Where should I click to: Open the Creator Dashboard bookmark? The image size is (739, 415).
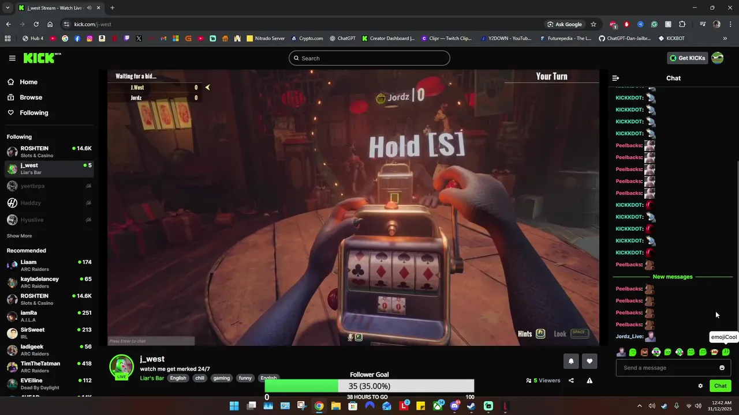[x=388, y=39]
